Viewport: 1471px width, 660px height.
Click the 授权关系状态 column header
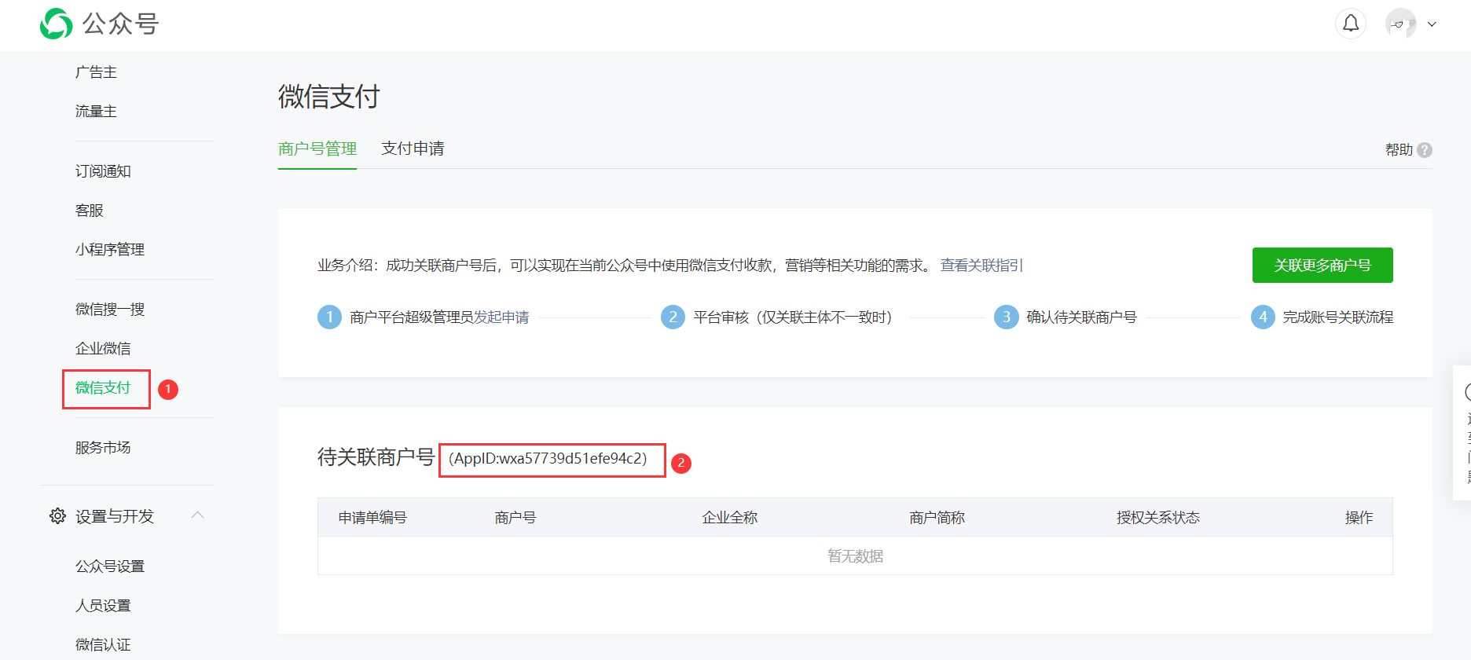point(1158,518)
